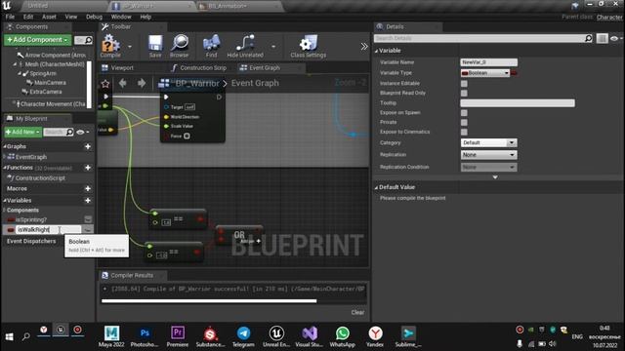Navigate back in graph history
This screenshot has height=351, width=625.
pyautogui.click(x=123, y=83)
